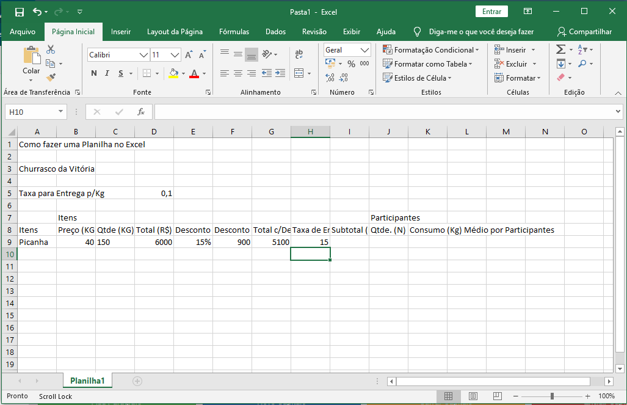Expand the Geral number format dropdown
The width and height of the screenshot is (627, 405).
tap(365, 50)
